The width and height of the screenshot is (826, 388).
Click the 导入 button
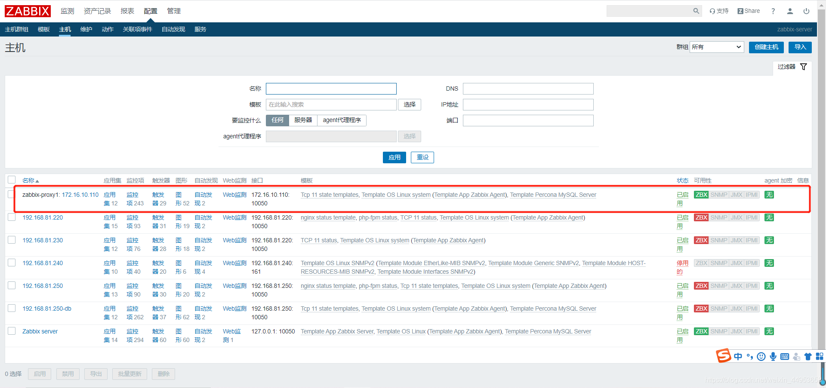[x=800, y=47]
